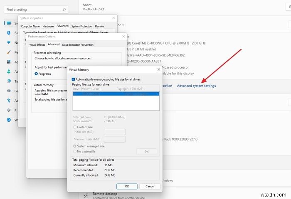The width and height of the screenshot is (291, 199).
Task: Open Computer Name tab in System Properties
Action: click(30, 26)
